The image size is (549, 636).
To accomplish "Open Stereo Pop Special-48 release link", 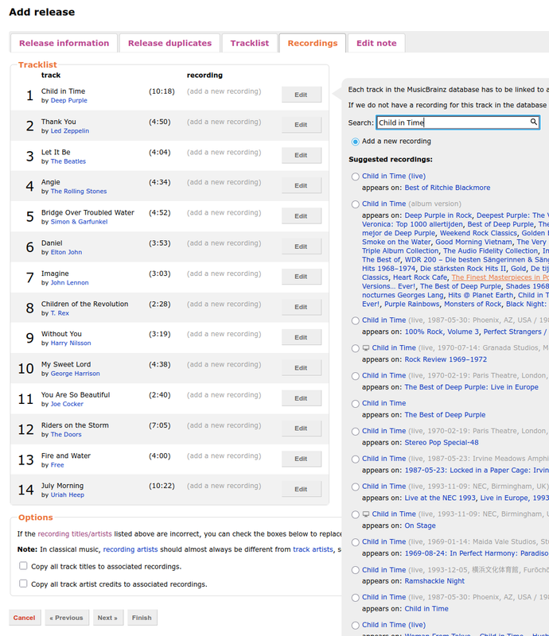I will coord(442,443).
